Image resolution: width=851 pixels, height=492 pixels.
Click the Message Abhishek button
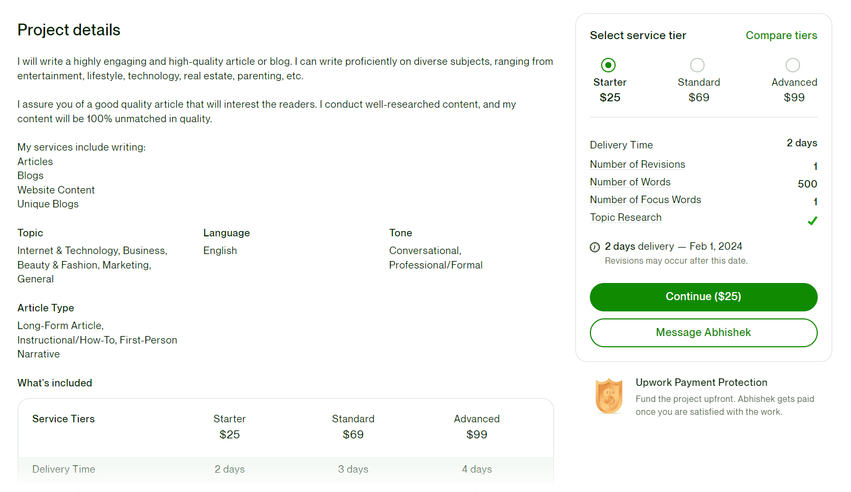pos(704,333)
